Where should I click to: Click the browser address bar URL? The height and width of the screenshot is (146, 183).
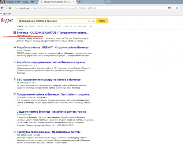[x=55, y=8]
